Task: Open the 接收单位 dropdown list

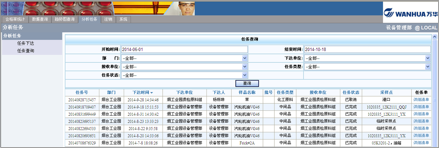Action: point(245,67)
